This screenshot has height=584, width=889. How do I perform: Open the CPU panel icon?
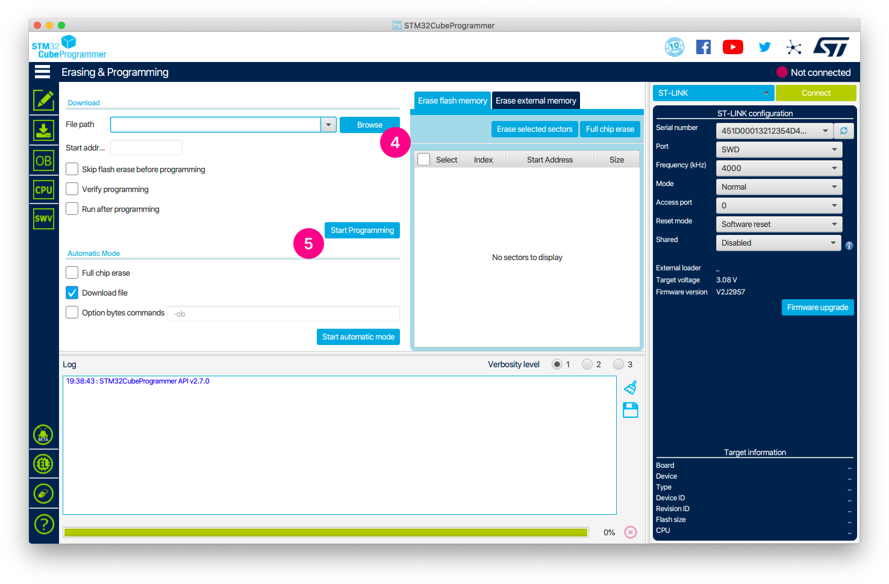click(43, 190)
